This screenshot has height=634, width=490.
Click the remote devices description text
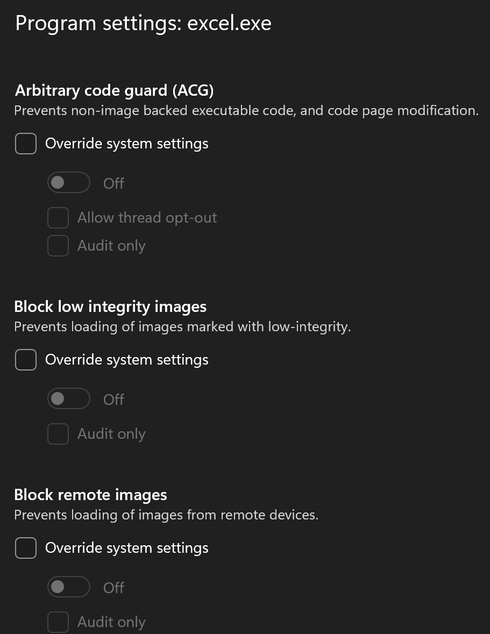tap(166, 515)
